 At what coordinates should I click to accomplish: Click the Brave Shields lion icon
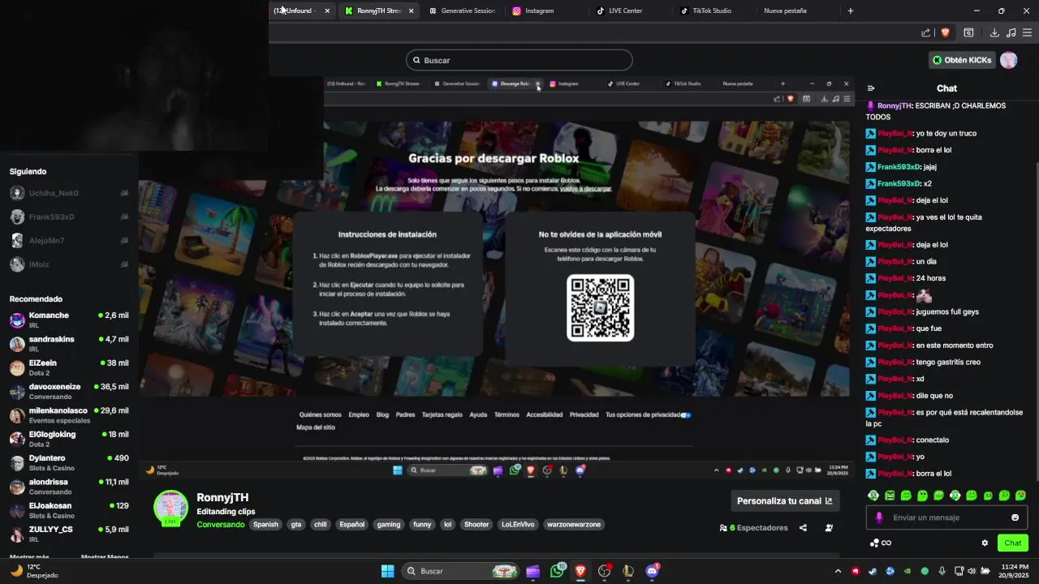coord(945,32)
